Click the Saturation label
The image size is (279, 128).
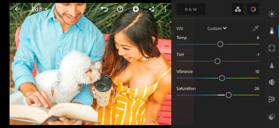coord(186,88)
